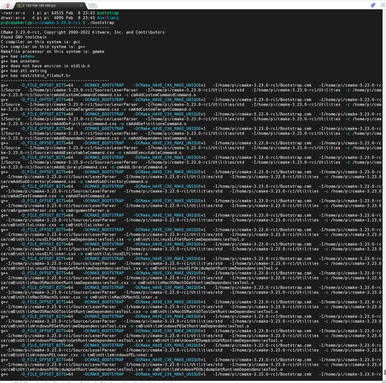Click the 'Auxiliary' directory name
Viewport: 386px width, 383px height.
pos(108,18)
